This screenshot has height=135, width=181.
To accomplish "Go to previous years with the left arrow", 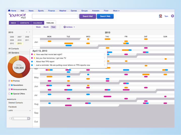I will [27, 32].
